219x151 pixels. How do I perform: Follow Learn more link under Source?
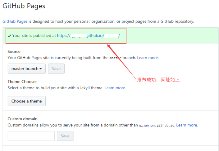click(x=148, y=58)
